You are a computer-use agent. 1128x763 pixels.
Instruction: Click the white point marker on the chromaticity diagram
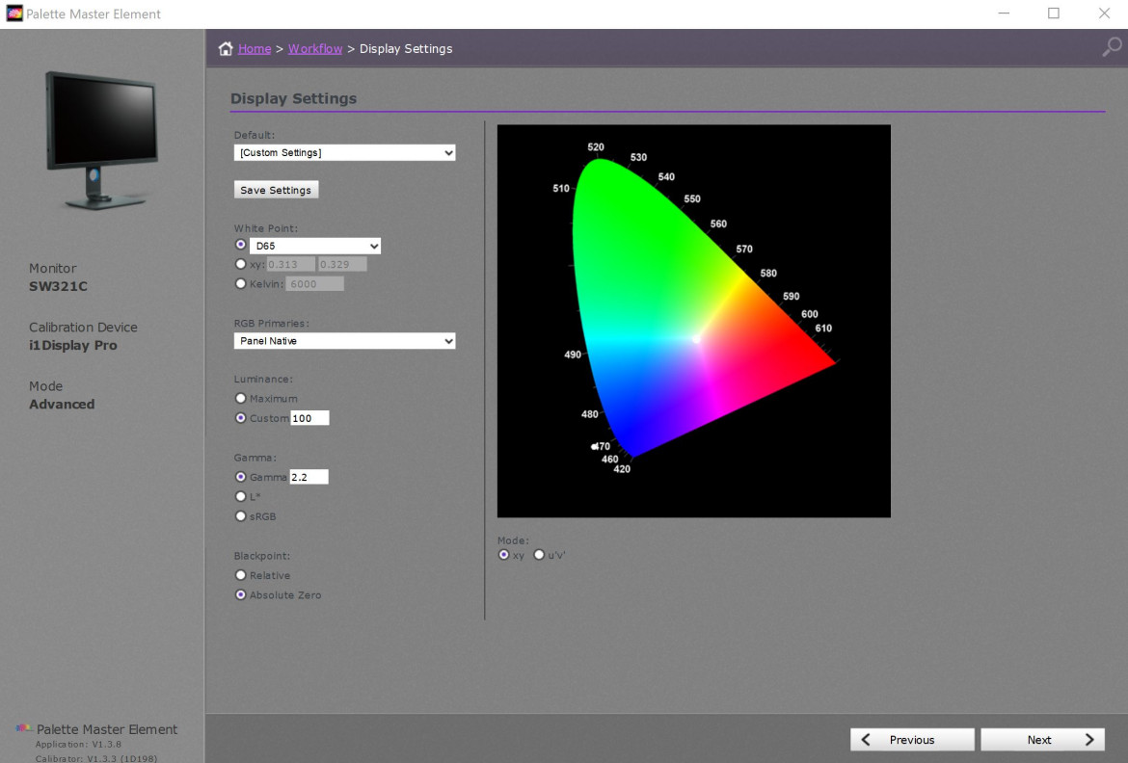696,339
